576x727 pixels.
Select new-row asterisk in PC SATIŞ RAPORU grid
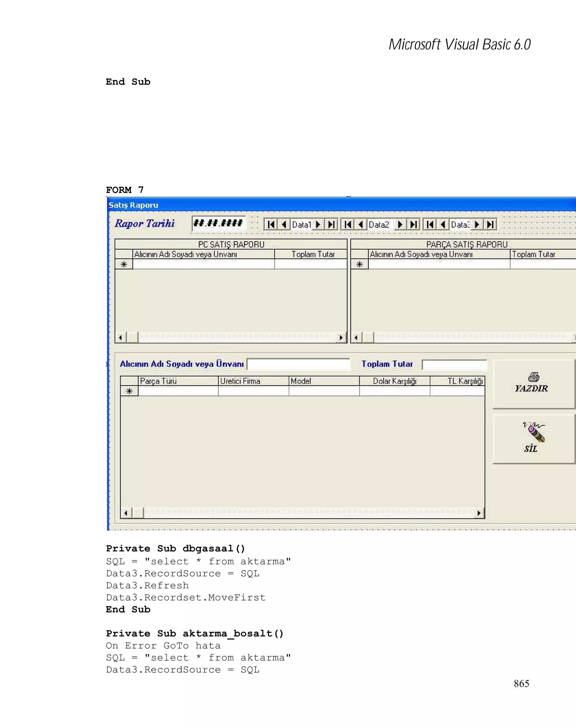point(124,264)
